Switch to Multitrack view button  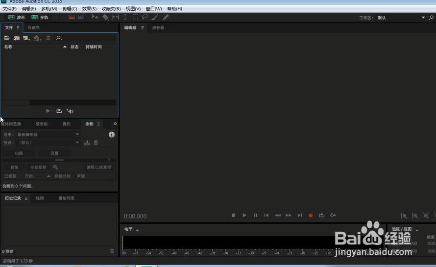pyautogui.click(x=40, y=17)
